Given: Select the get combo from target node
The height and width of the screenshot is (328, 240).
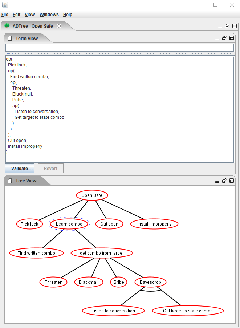Looking at the screenshot, I should [102, 253].
